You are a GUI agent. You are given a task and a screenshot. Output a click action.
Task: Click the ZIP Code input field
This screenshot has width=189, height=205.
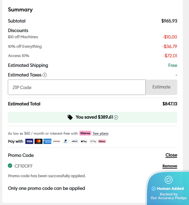77,87
